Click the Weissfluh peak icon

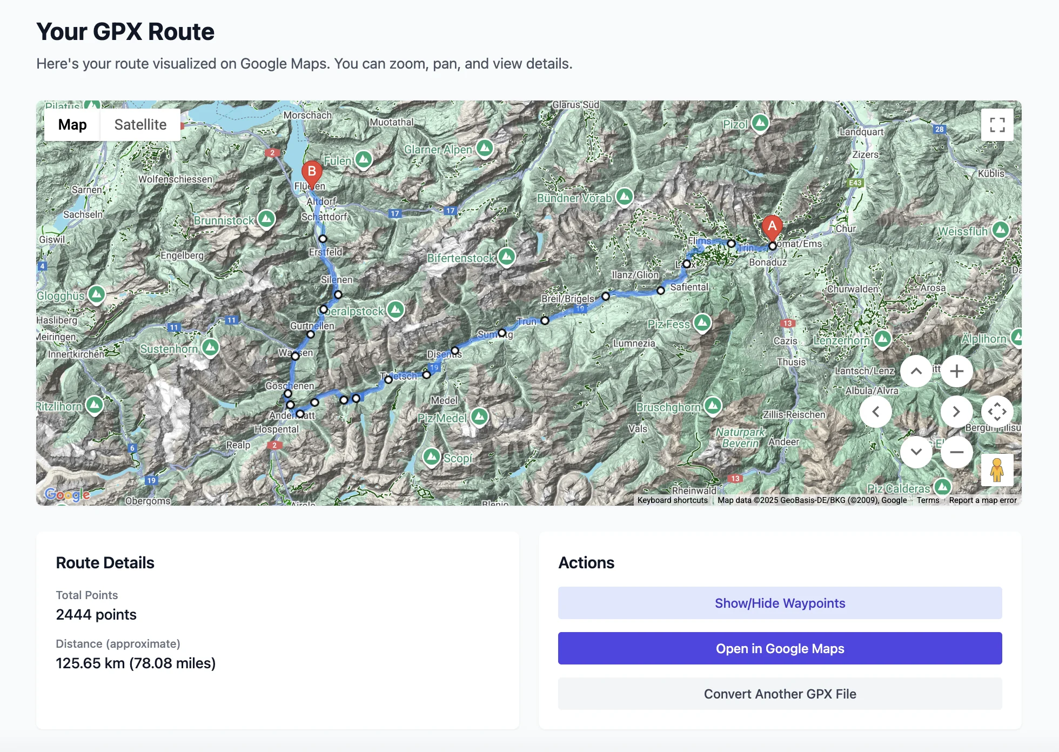pyautogui.click(x=1001, y=230)
